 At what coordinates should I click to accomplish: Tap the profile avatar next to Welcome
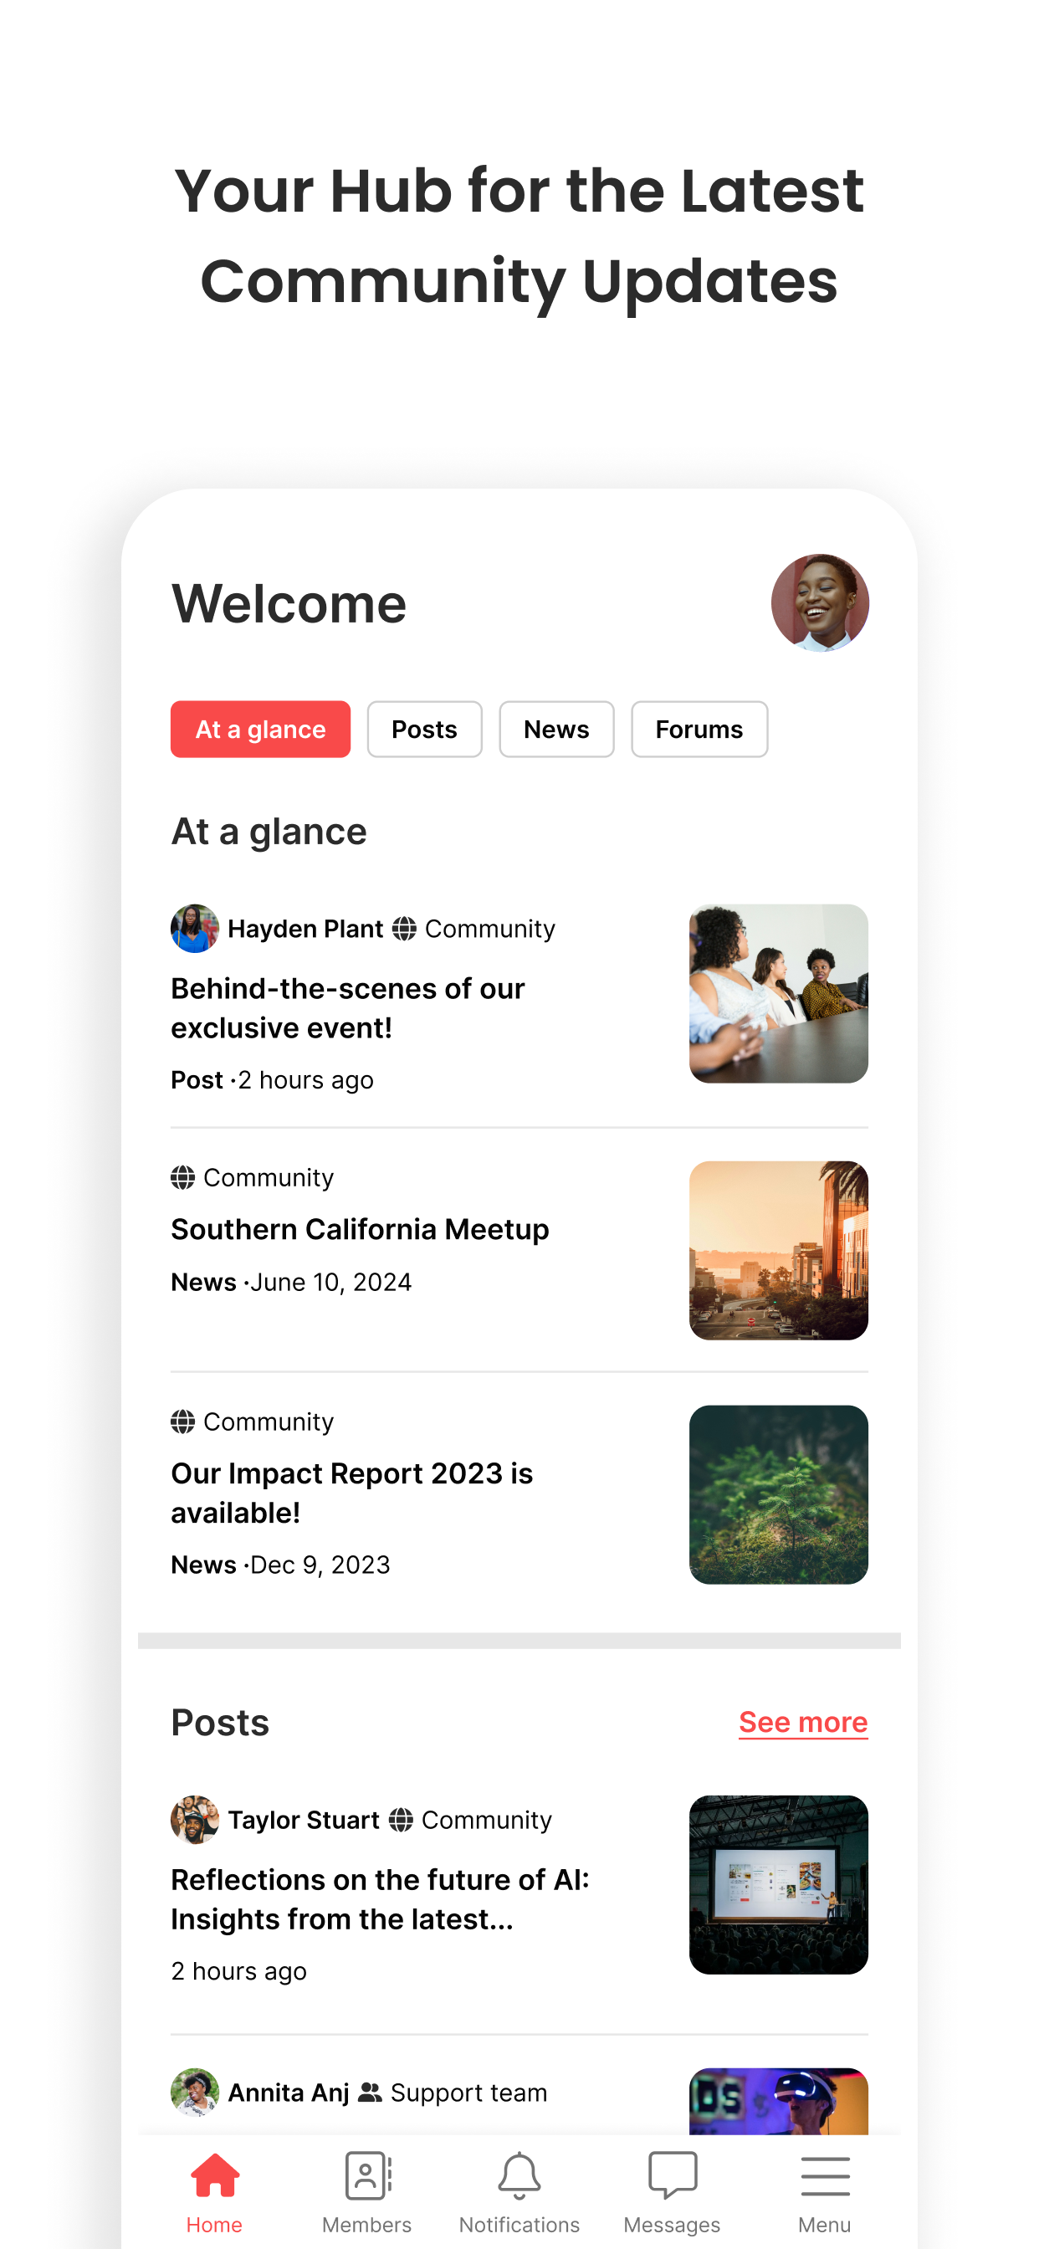coord(820,603)
